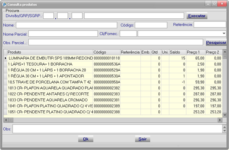Minimize the Consulta produtos window
Image resolution: width=229 pixels, height=150 pixels.
(208, 4)
